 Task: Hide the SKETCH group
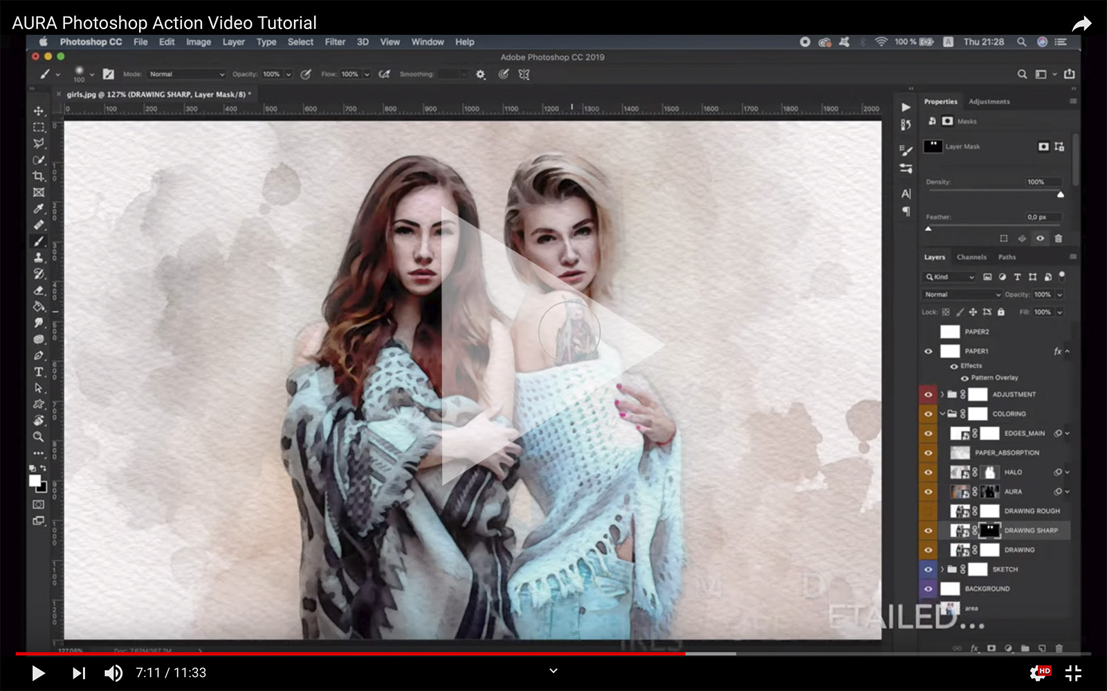(928, 569)
